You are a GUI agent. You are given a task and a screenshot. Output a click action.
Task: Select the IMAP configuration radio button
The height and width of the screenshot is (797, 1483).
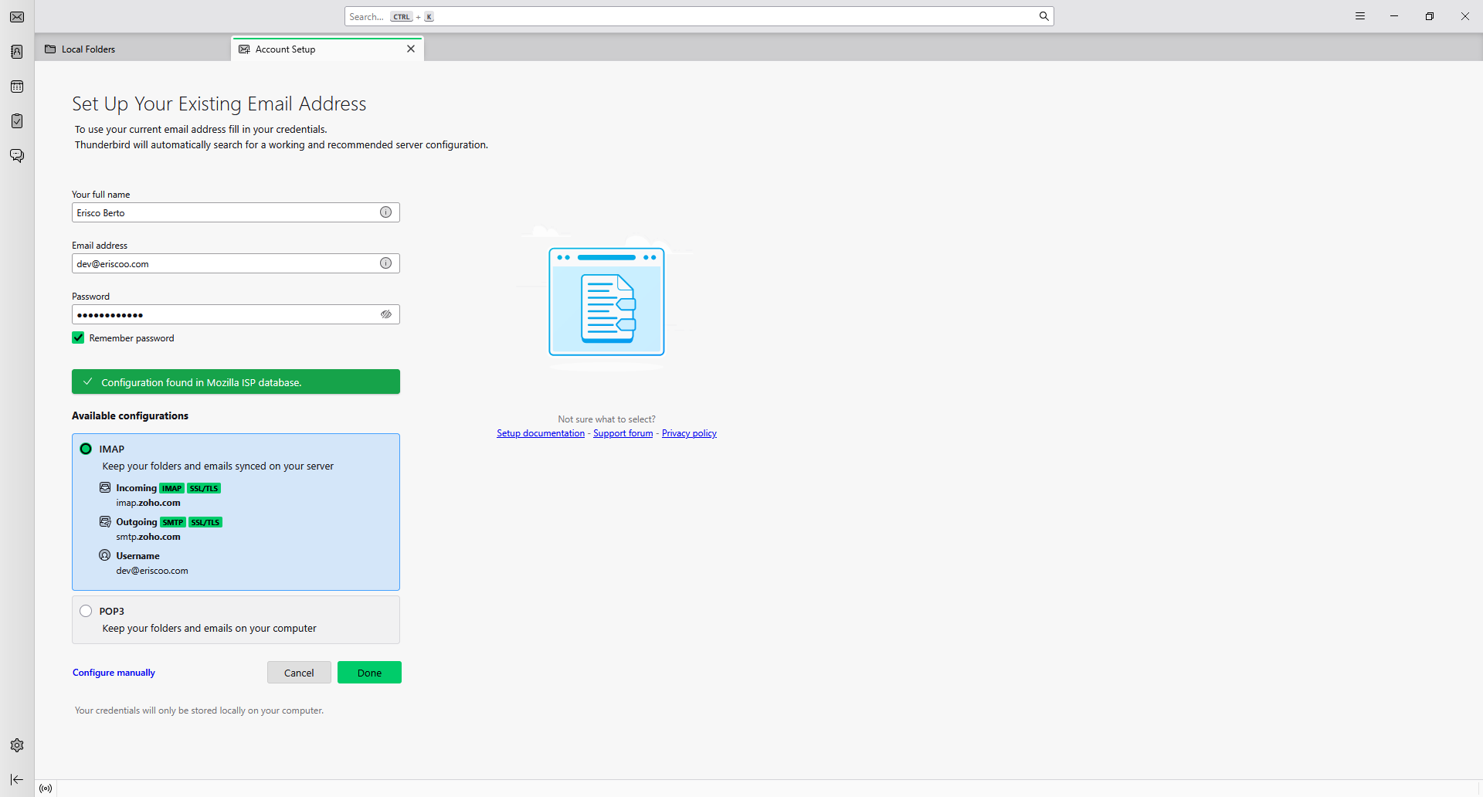(x=86, y=449)
